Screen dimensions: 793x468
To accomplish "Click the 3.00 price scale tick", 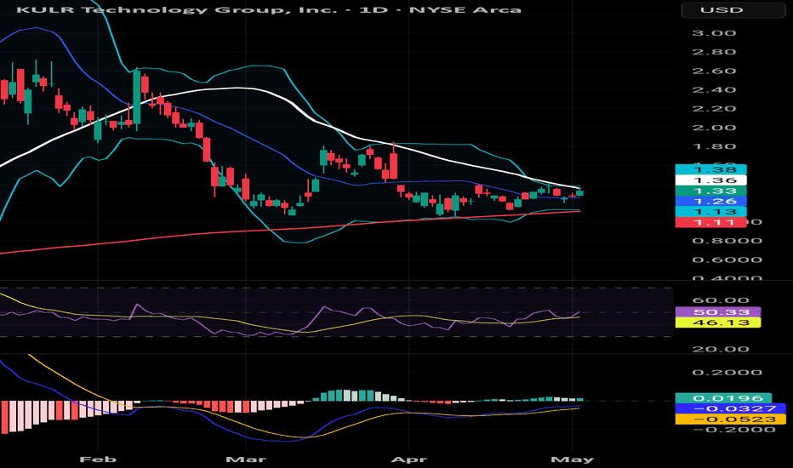I will coord(714,33).
